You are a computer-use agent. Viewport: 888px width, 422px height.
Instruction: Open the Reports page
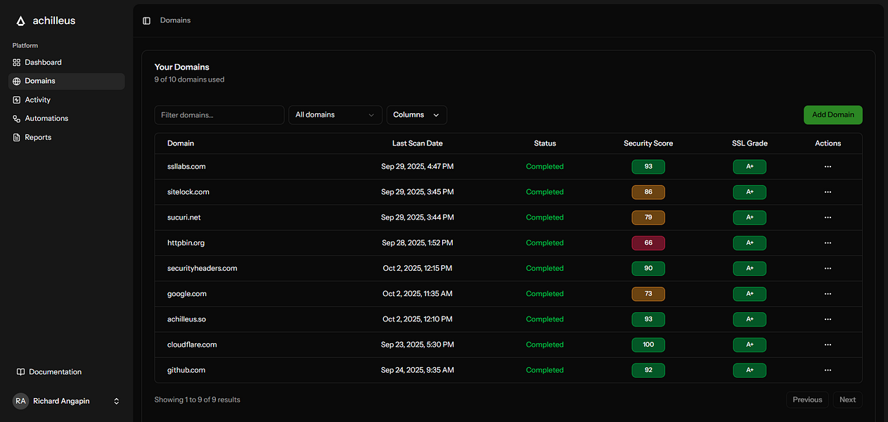(66, 137)
